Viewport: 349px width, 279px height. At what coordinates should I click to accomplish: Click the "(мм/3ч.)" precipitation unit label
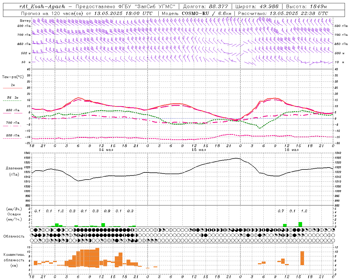click(14, 209)
